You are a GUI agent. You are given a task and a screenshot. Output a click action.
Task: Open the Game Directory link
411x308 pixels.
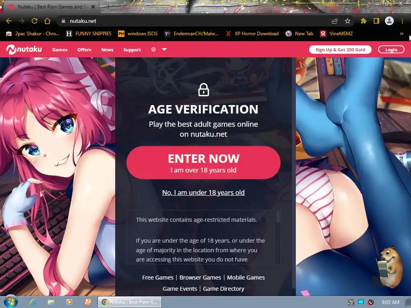point(224,289)
